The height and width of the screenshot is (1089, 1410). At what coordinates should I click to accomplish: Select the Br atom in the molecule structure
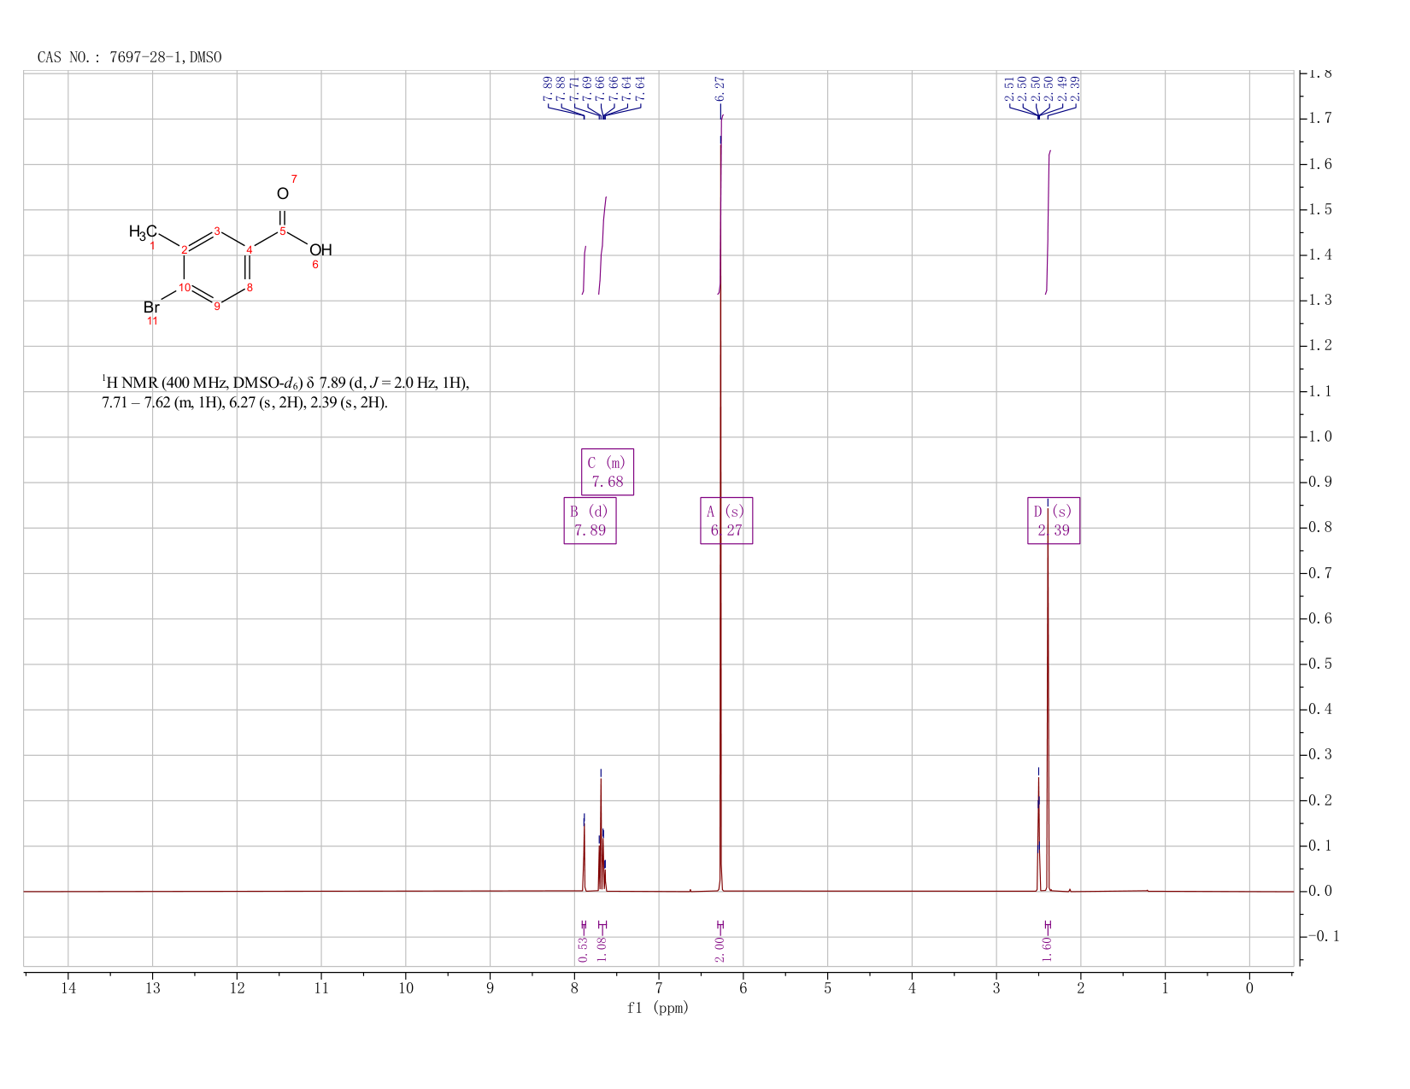[x=151, y=307]
